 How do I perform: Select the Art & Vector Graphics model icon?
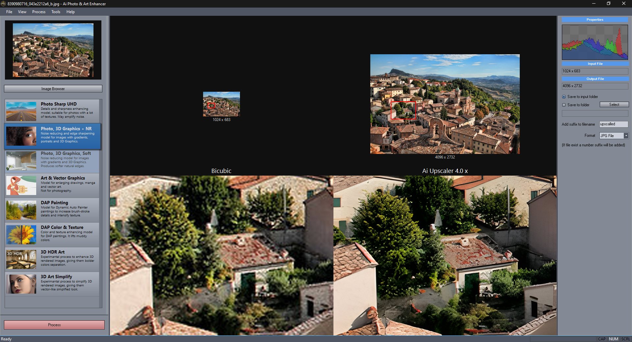pyautogui.click(x=21, y=185)
